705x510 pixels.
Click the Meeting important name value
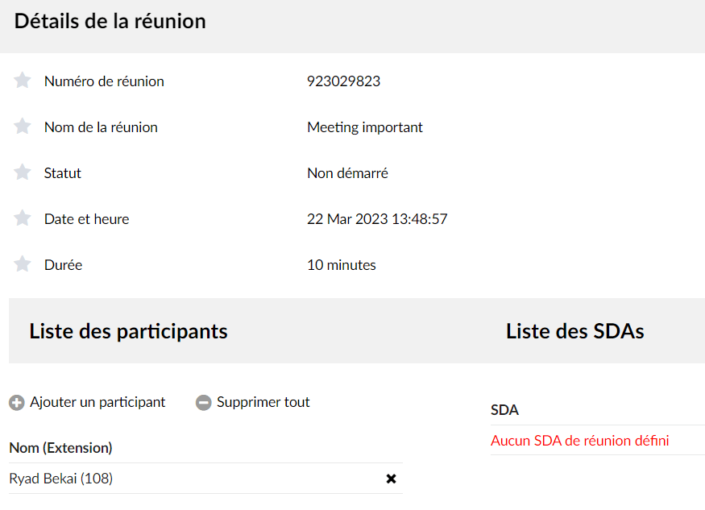(x=365, y=127)
